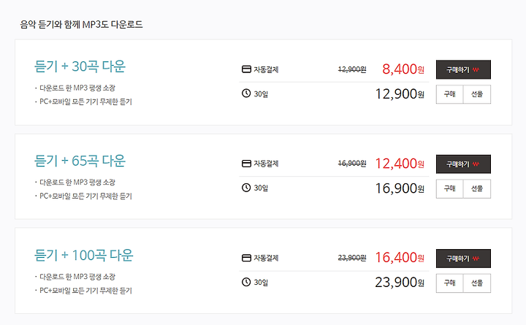Click clock icon in 100곡 30일 row
Image resolution: width=526 pixels, height=325 pixels.
click(246, 282)
